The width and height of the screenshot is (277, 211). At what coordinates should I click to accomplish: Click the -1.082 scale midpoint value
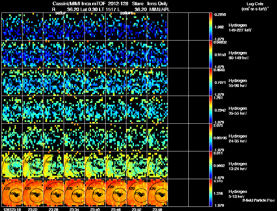[219, 27]
